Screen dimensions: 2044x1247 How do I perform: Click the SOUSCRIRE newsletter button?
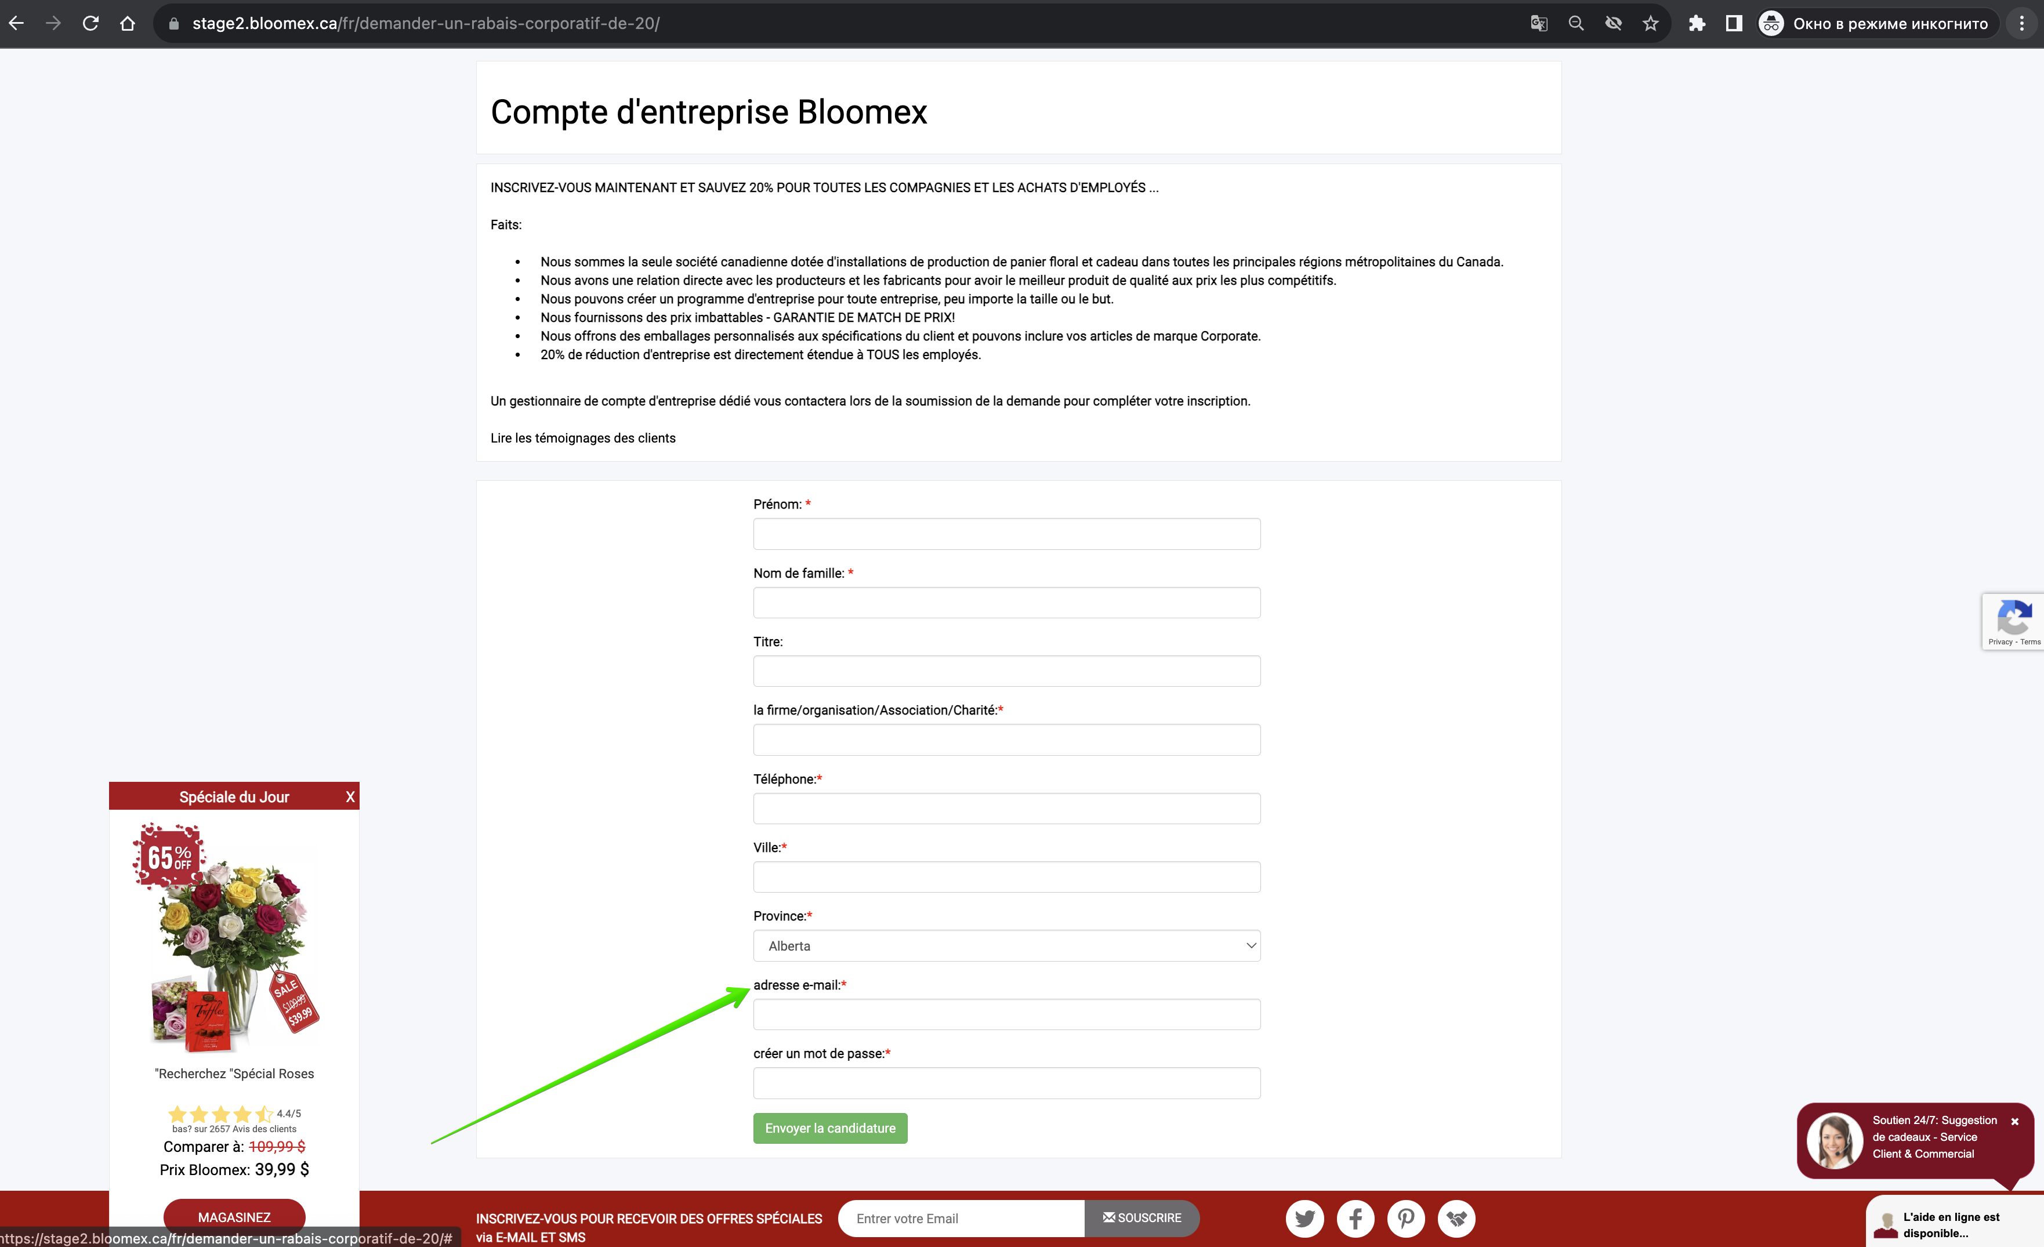(1141, 1218)
